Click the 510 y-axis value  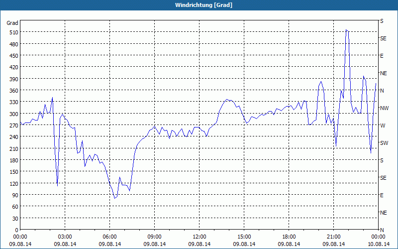click(x=14, y=32)
